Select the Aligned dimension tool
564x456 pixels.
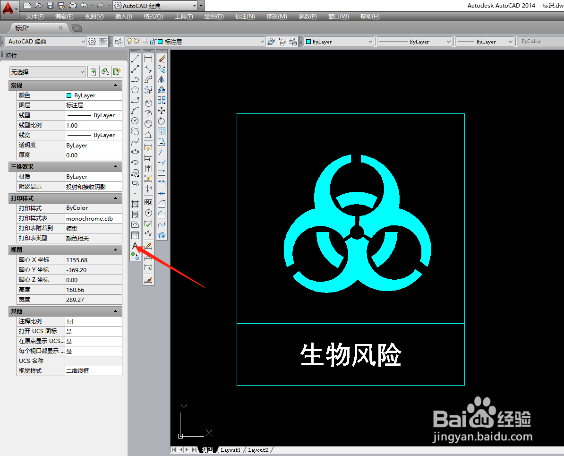click(148, 69)
